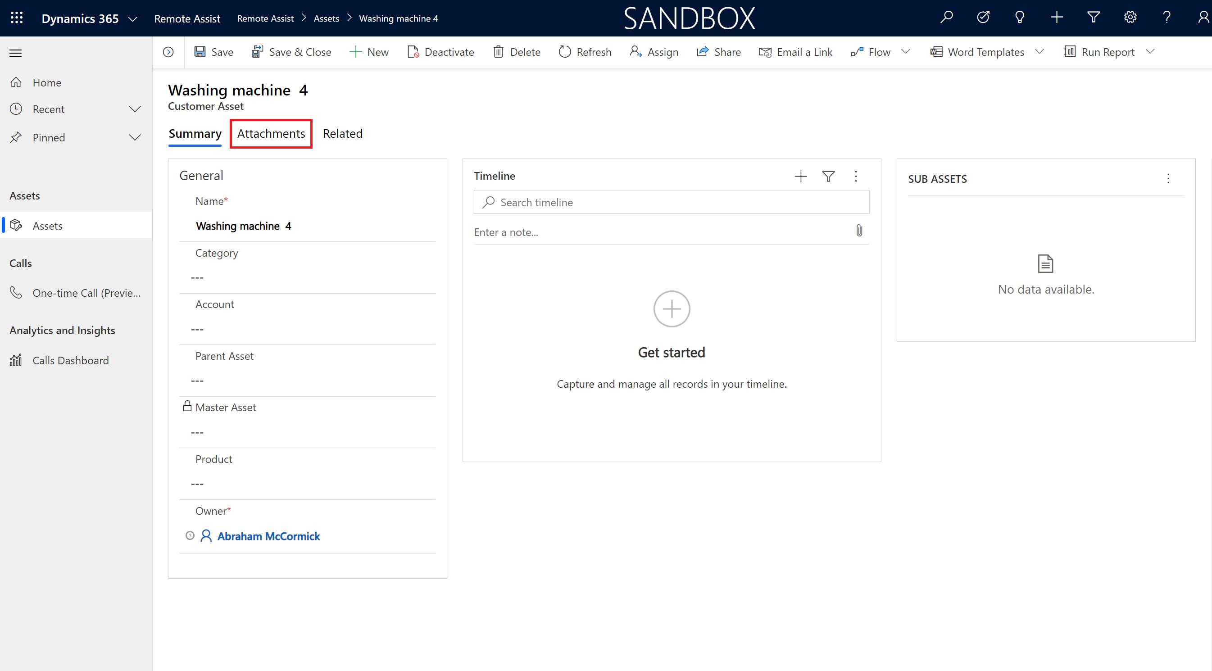Switch to the Related tab
Viewport: 1212px width, 671px height.
(x=342, y=133)
